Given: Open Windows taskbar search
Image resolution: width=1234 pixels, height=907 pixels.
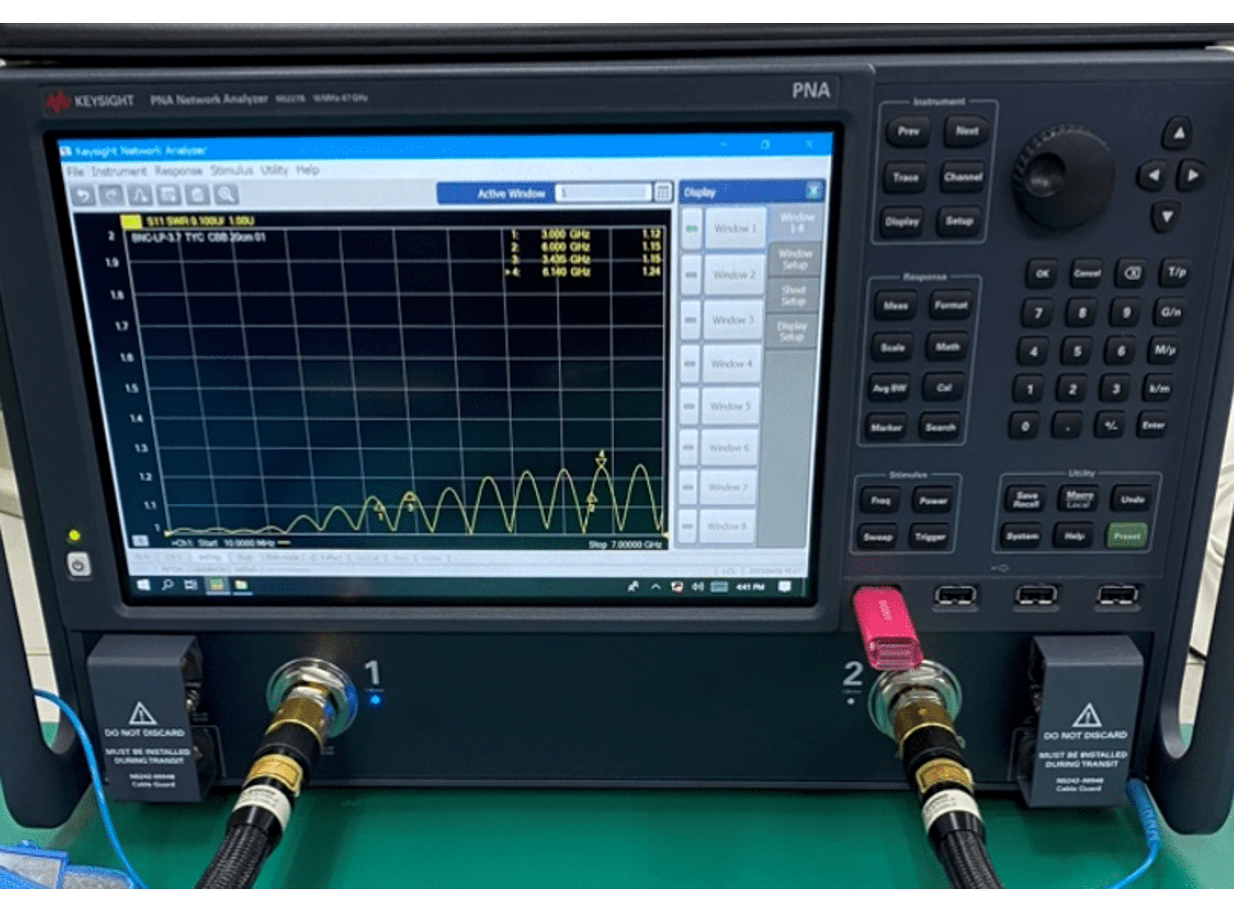Looking at the screenshot, I should click(x=167, y=585).
